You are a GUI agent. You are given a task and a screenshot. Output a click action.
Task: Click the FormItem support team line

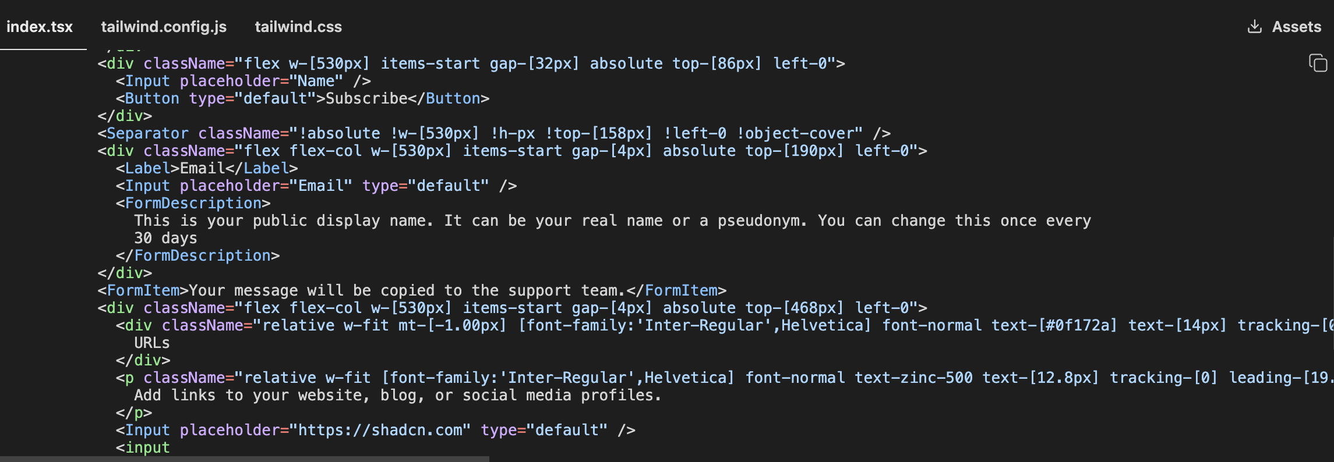[412, 290]
